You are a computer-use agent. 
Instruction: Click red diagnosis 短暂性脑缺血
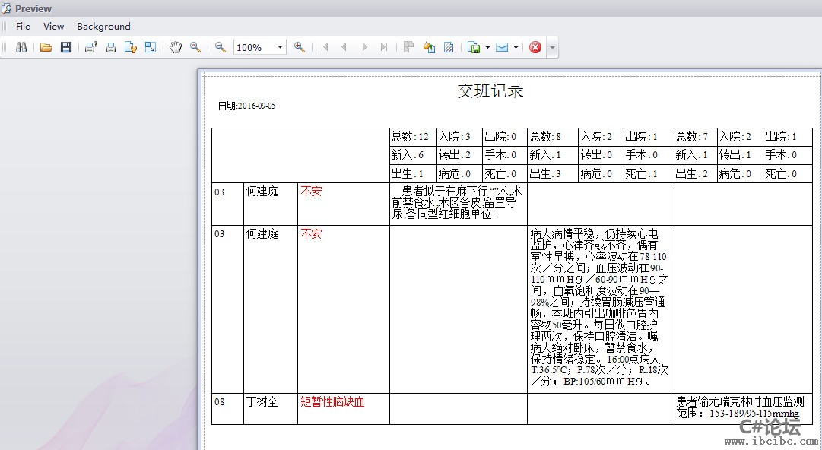point(332,402)
